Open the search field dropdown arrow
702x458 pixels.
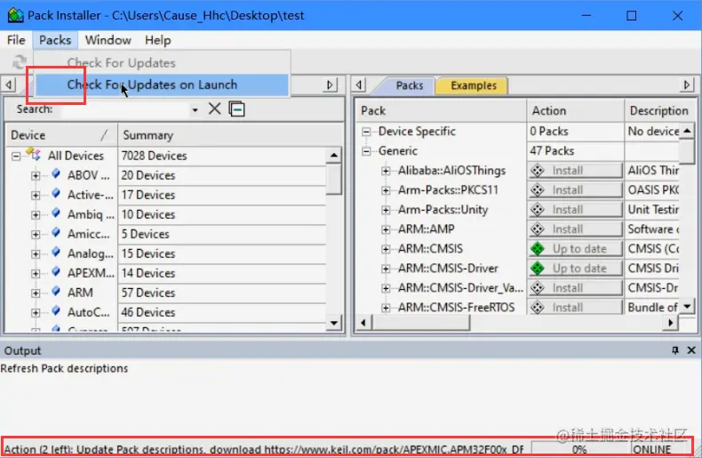[x=195, y=109]
